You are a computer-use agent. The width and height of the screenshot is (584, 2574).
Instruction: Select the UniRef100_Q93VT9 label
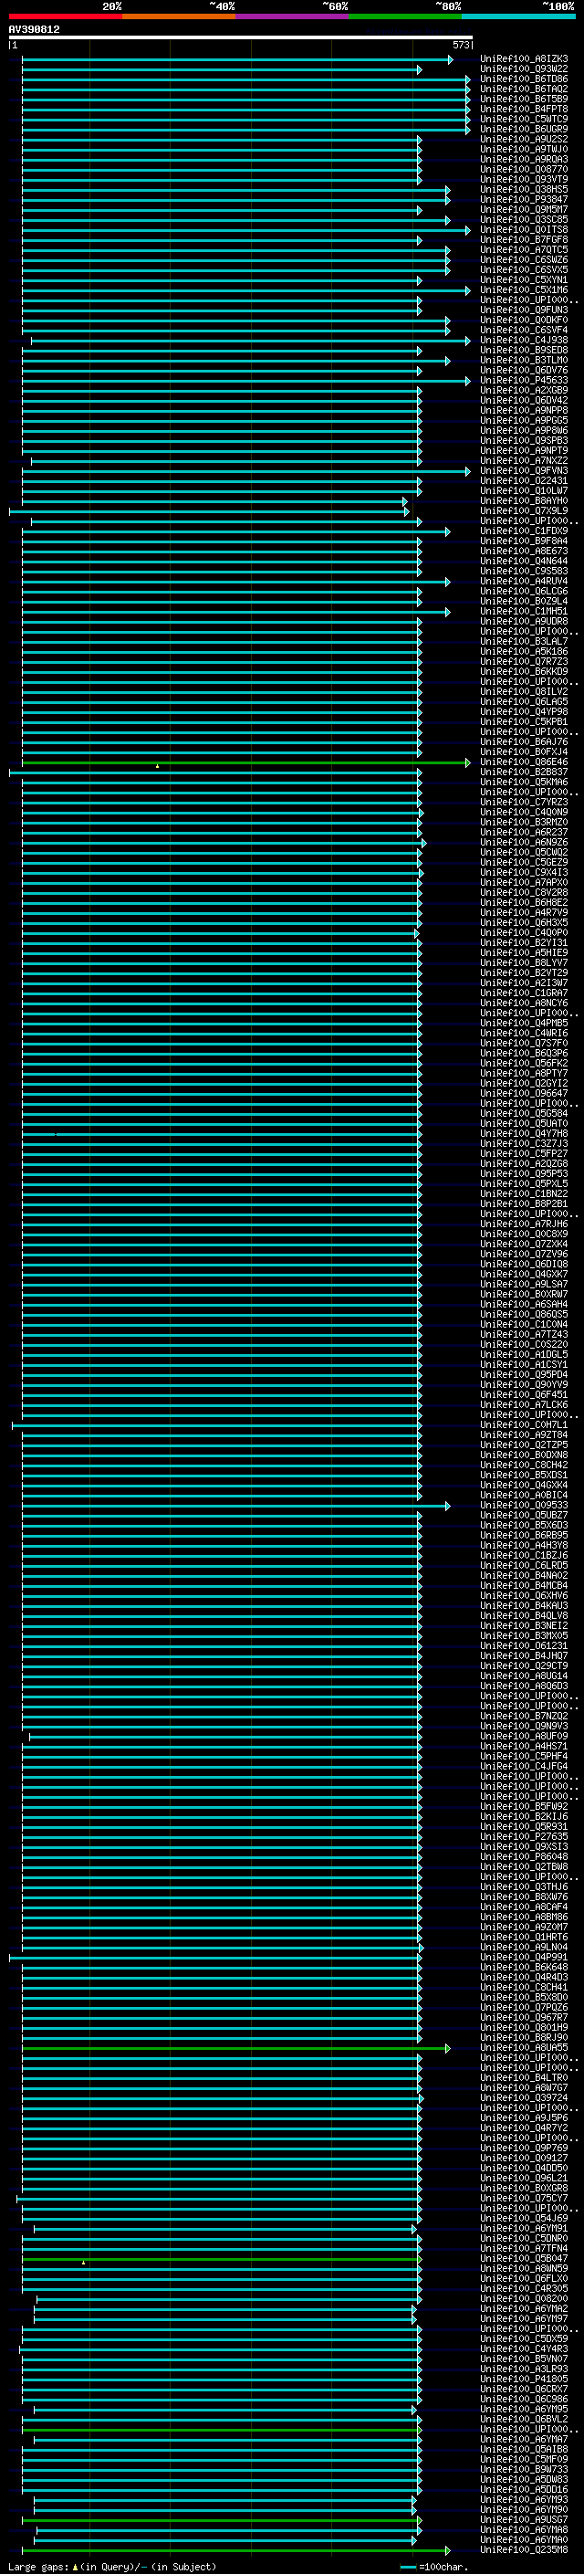point(524,180)
